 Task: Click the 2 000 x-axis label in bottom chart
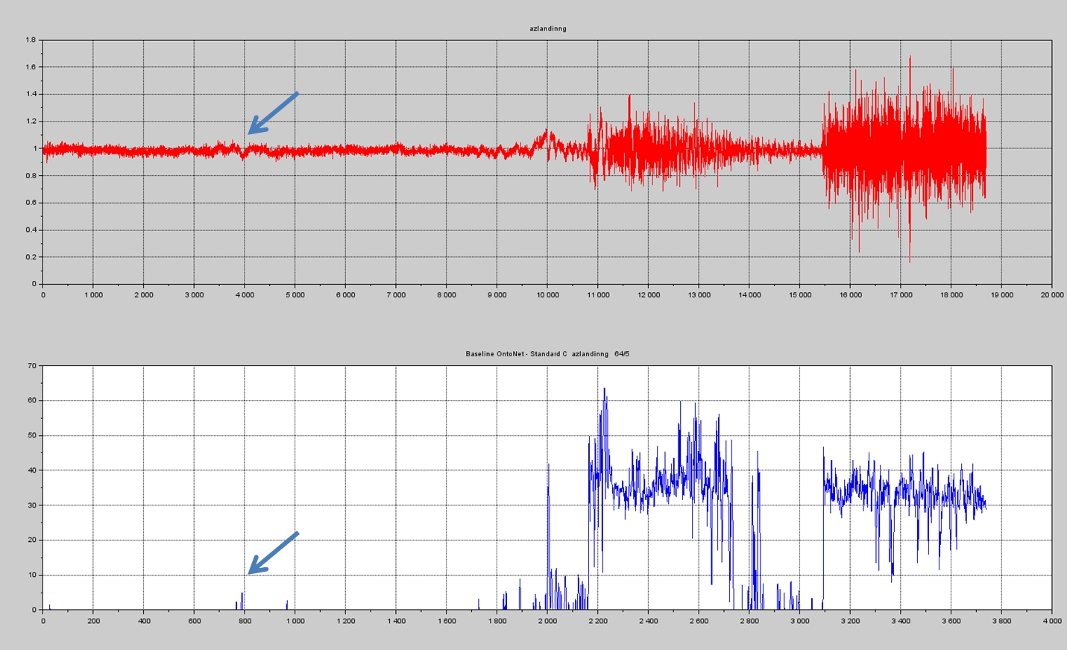(547, 621)
